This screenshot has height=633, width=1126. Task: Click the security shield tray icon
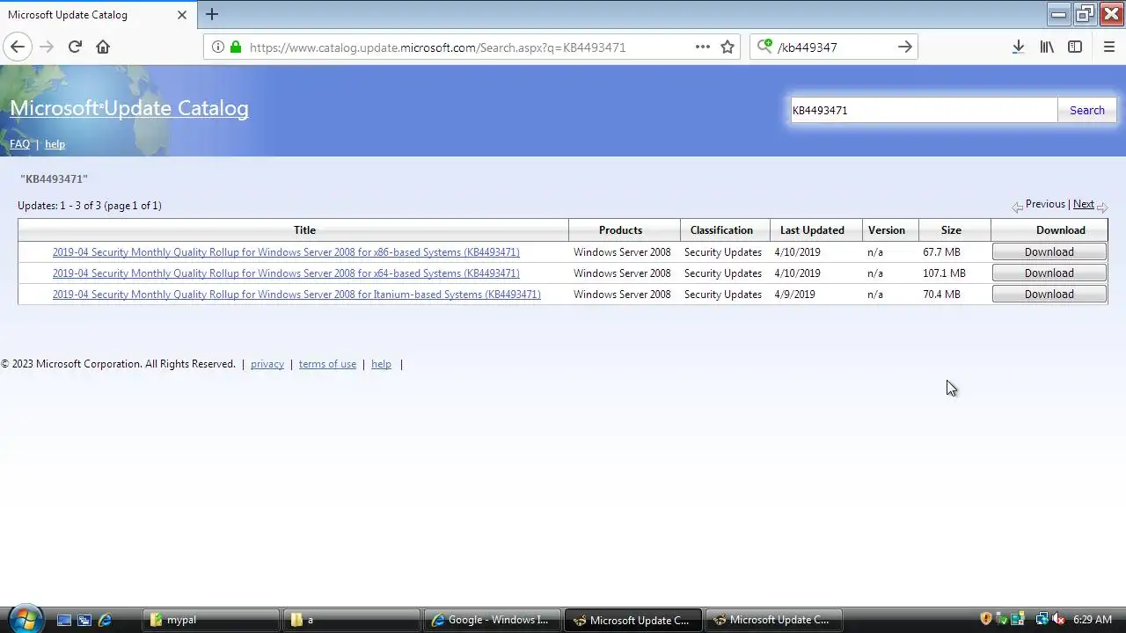pos(986,619)
